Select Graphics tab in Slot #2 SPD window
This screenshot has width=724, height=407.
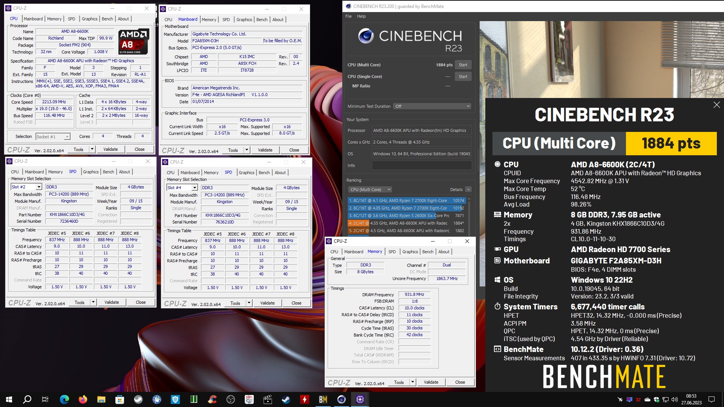pyautogui.click(x=91, y=172)
